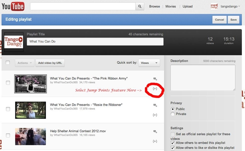Open jump points icon for Help Shelter Animal Contest
Screen dimensions: 245x151
pyautogui.click(x=155, y=141)
